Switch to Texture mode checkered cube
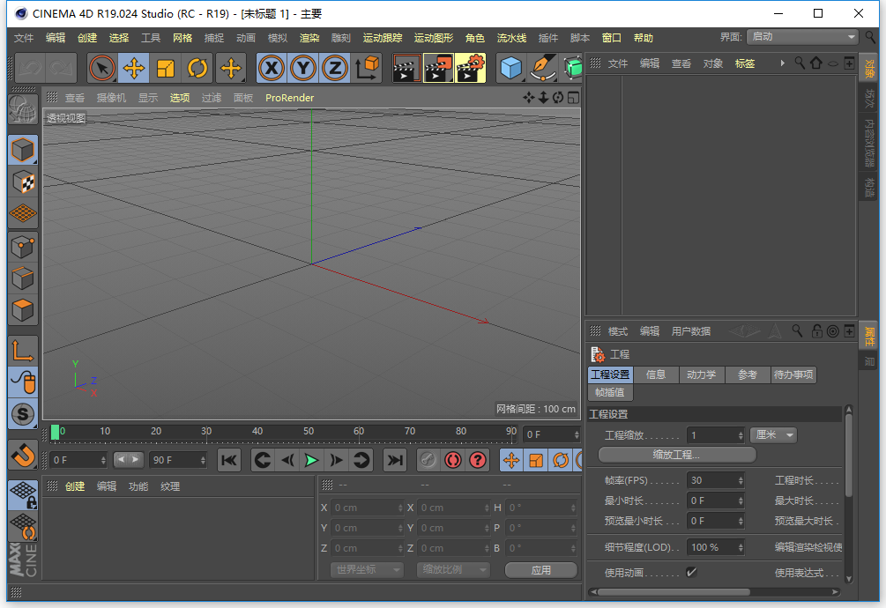This screenshot has height=608, width=886. 23,182
